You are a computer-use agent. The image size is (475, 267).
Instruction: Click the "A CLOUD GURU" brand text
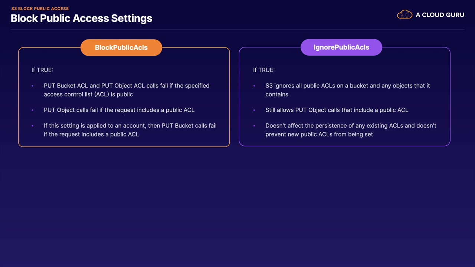coord(440,15)
